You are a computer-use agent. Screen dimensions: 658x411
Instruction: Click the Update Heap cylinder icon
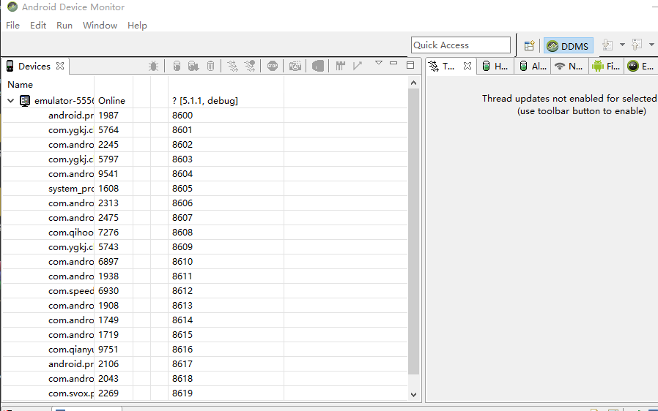point(177,67)
